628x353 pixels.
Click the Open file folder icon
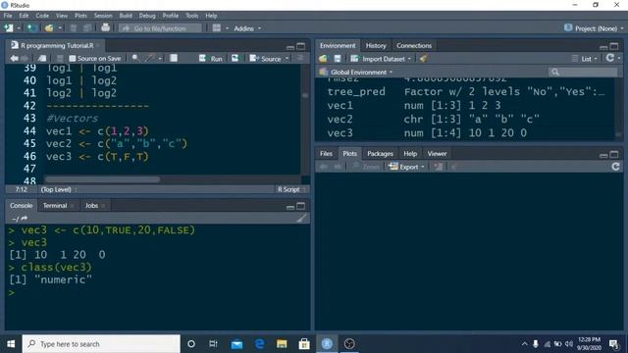pos(49,28)
